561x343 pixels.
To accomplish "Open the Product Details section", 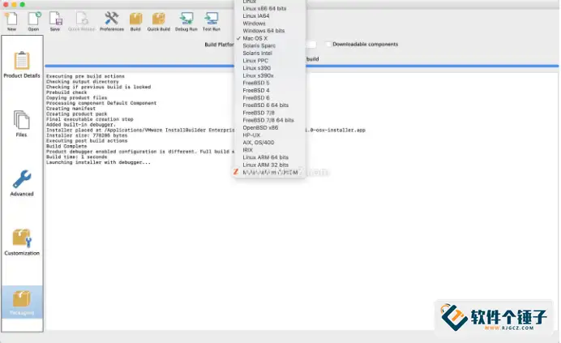I will (x=22, y=65).
